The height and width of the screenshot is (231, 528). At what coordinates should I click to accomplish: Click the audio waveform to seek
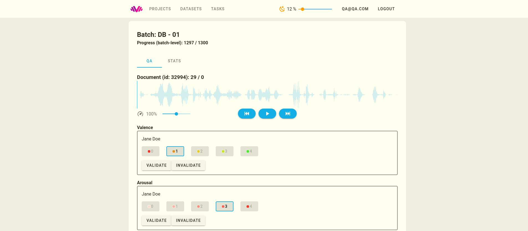pyautogui.click(x=267, y=94)
